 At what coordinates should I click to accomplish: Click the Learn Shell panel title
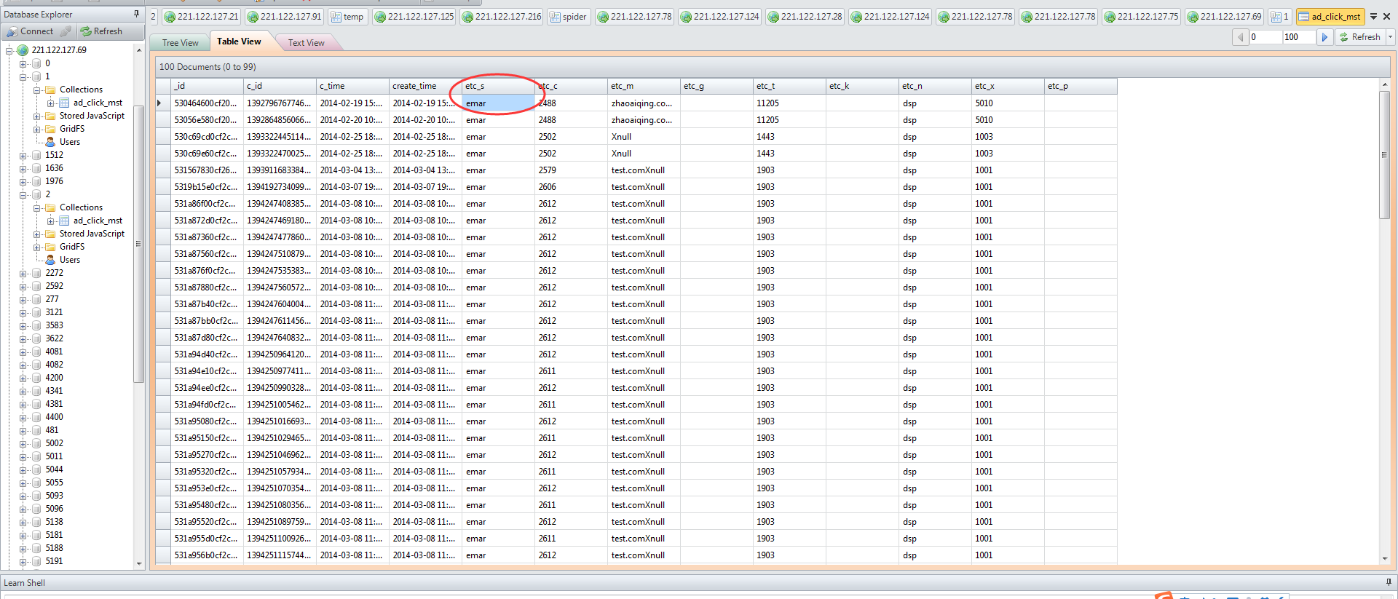point(24,583)
